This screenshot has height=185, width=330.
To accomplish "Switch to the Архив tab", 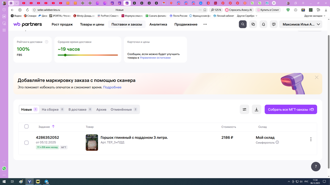I will pyautogui.click(x=101, y=109).
